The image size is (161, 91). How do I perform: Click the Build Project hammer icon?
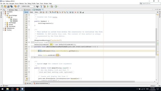[41, 6]
